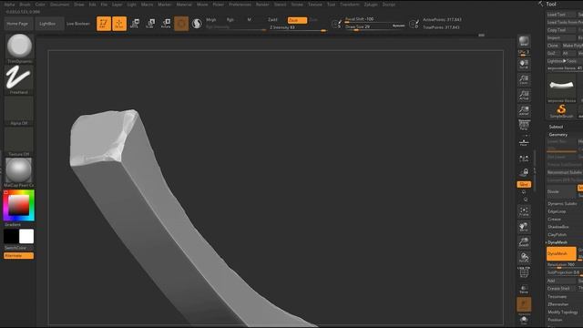583x328 pixels.
Task: Open the MatCap material sphere selector
Action: pos(19,170)
